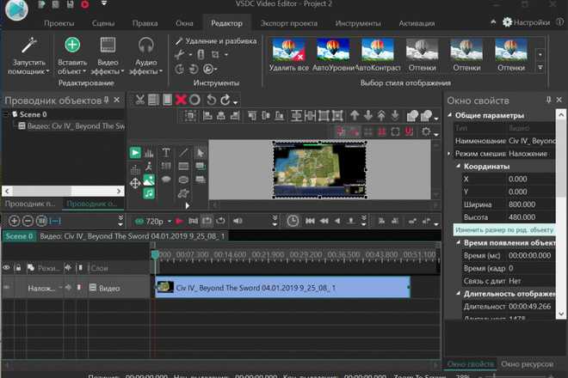The width and height of the screenshot is (568, 378).
Task: Click the Высота value 480.000 field
Action: click(x=530, y=217)
